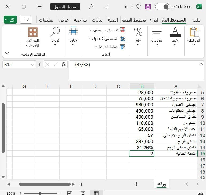Open the Cells group (خلايا)
Screen dimensions: 206x195
(73, 36)
